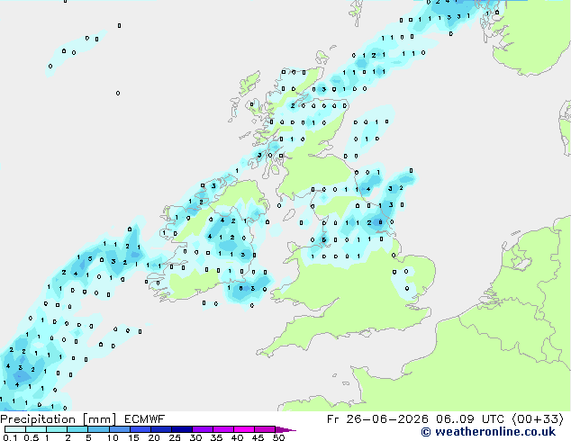Select the 2–5 mm legend color swatch
The image size is (571, 441).
(77, 429)
